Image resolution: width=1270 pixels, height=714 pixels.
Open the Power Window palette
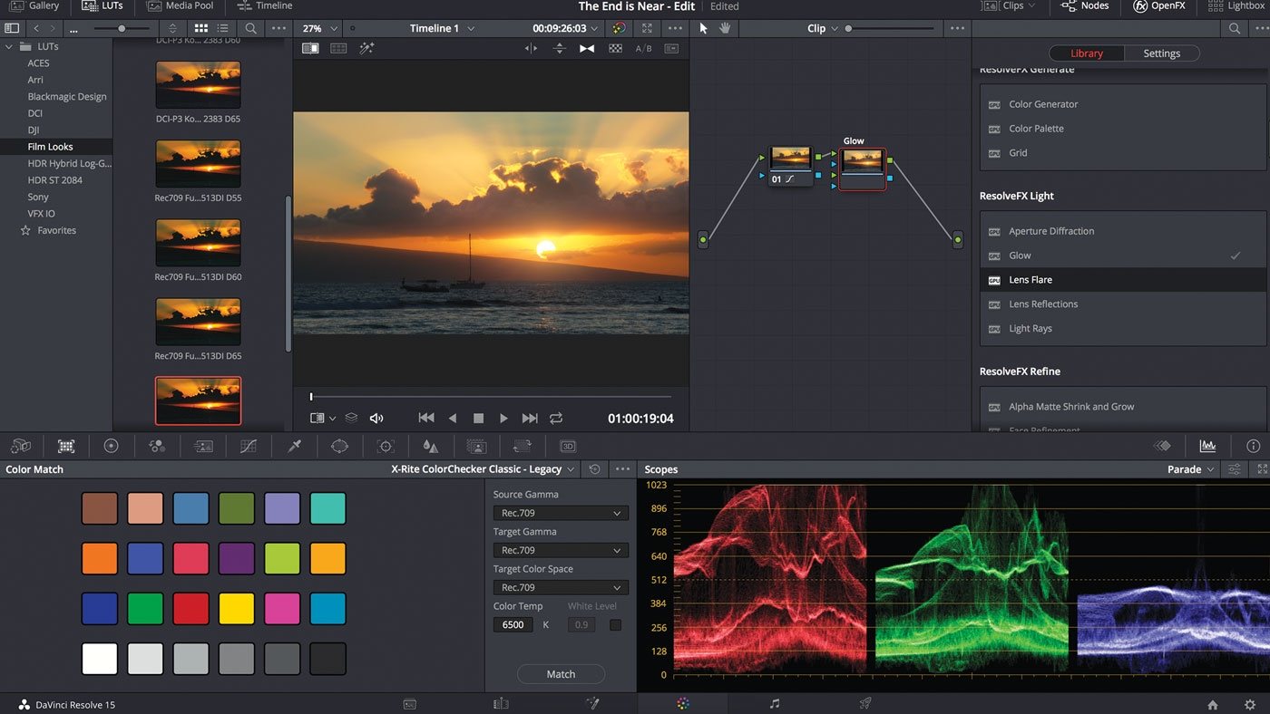click(x=338, y=446)
